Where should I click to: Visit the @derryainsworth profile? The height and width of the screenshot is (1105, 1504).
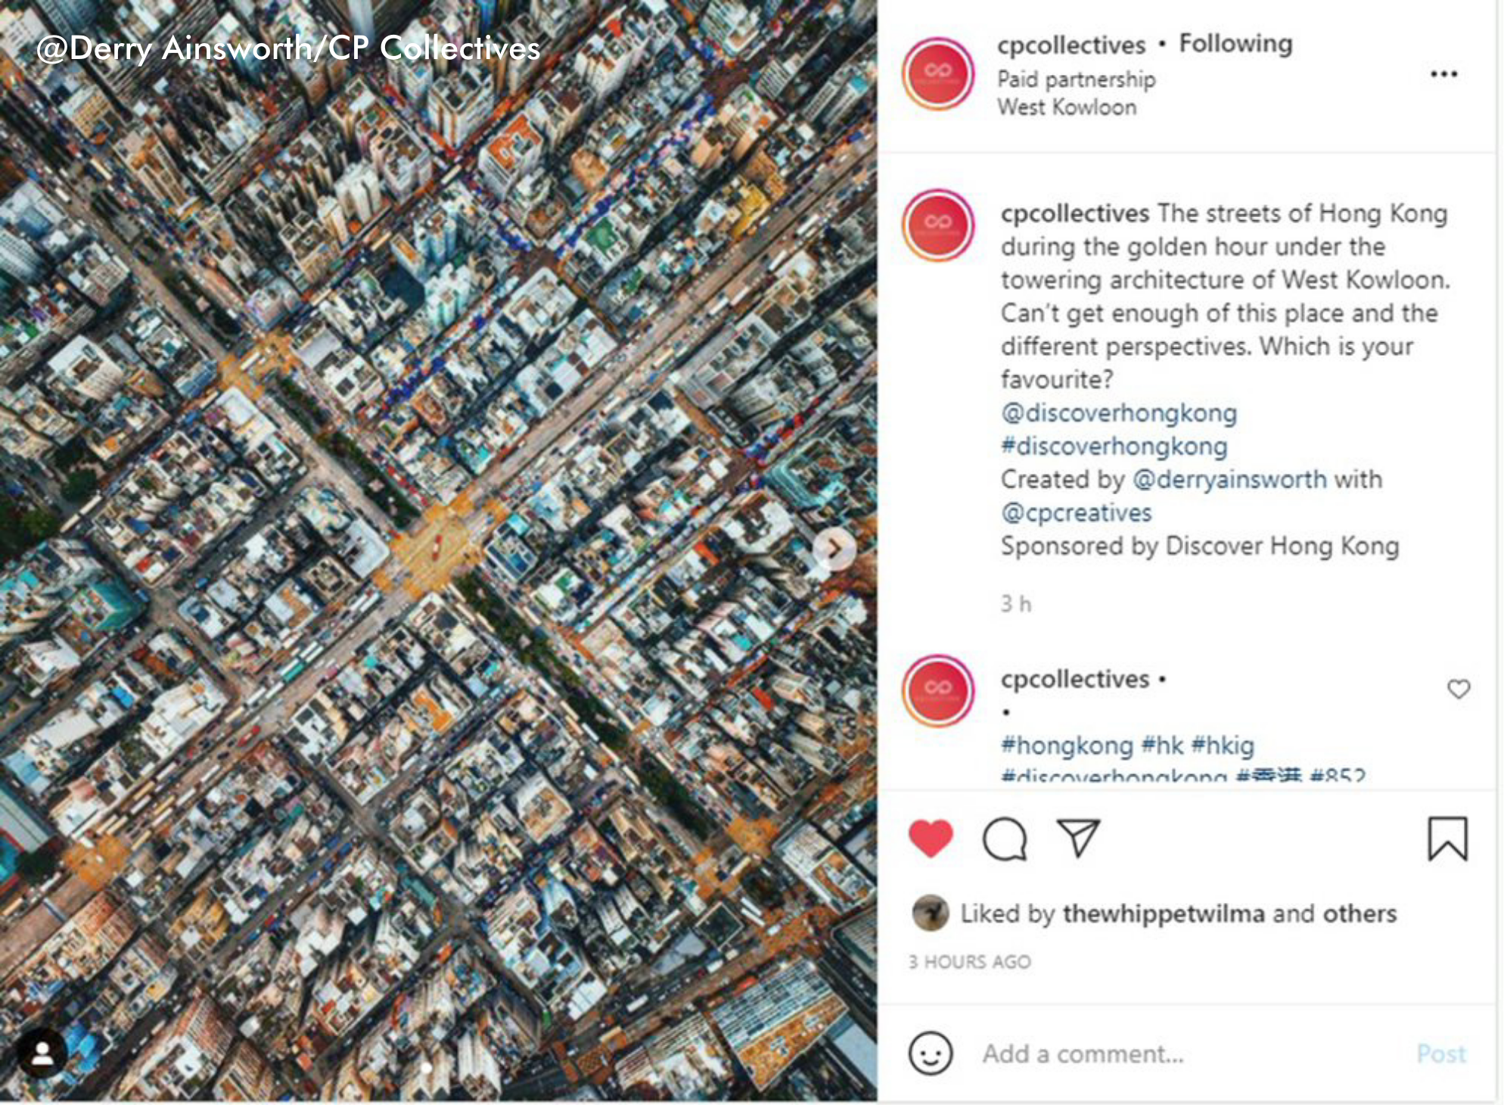pos(1229,479)
